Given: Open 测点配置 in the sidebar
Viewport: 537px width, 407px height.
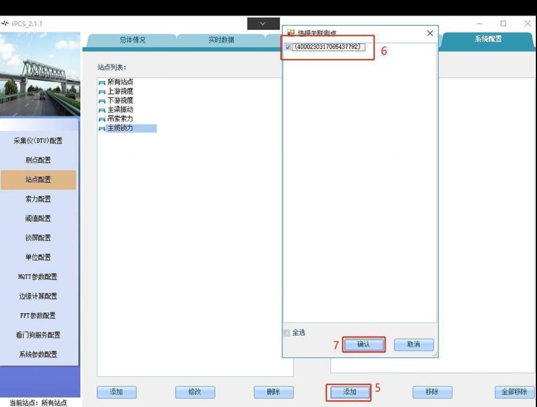Looking at the screenshot, I should [38, 160].
